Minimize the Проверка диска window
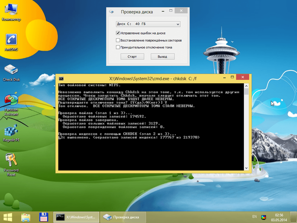This screenshot has height=223, width=297. pyautogui.click(x=163, y=11)
